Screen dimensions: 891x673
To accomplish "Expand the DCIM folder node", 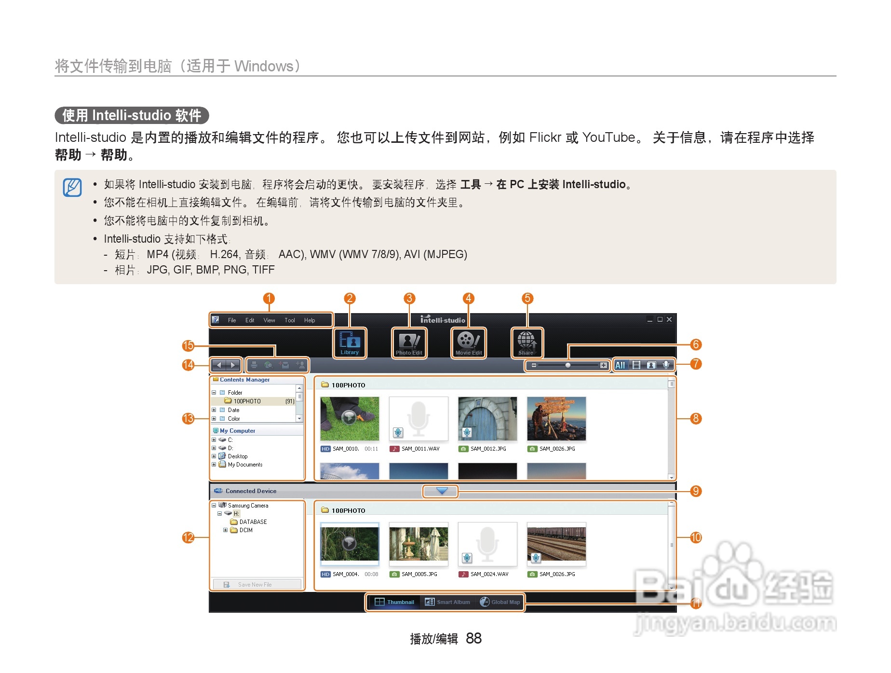I will pyautogui.click(x=225, y=530).
